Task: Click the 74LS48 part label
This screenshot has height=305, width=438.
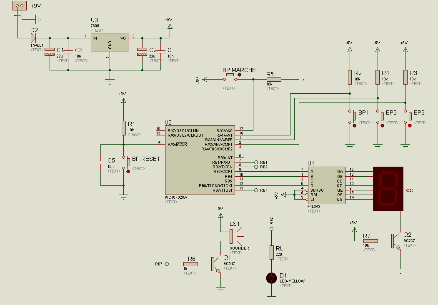Action: (x=314, y=207)
